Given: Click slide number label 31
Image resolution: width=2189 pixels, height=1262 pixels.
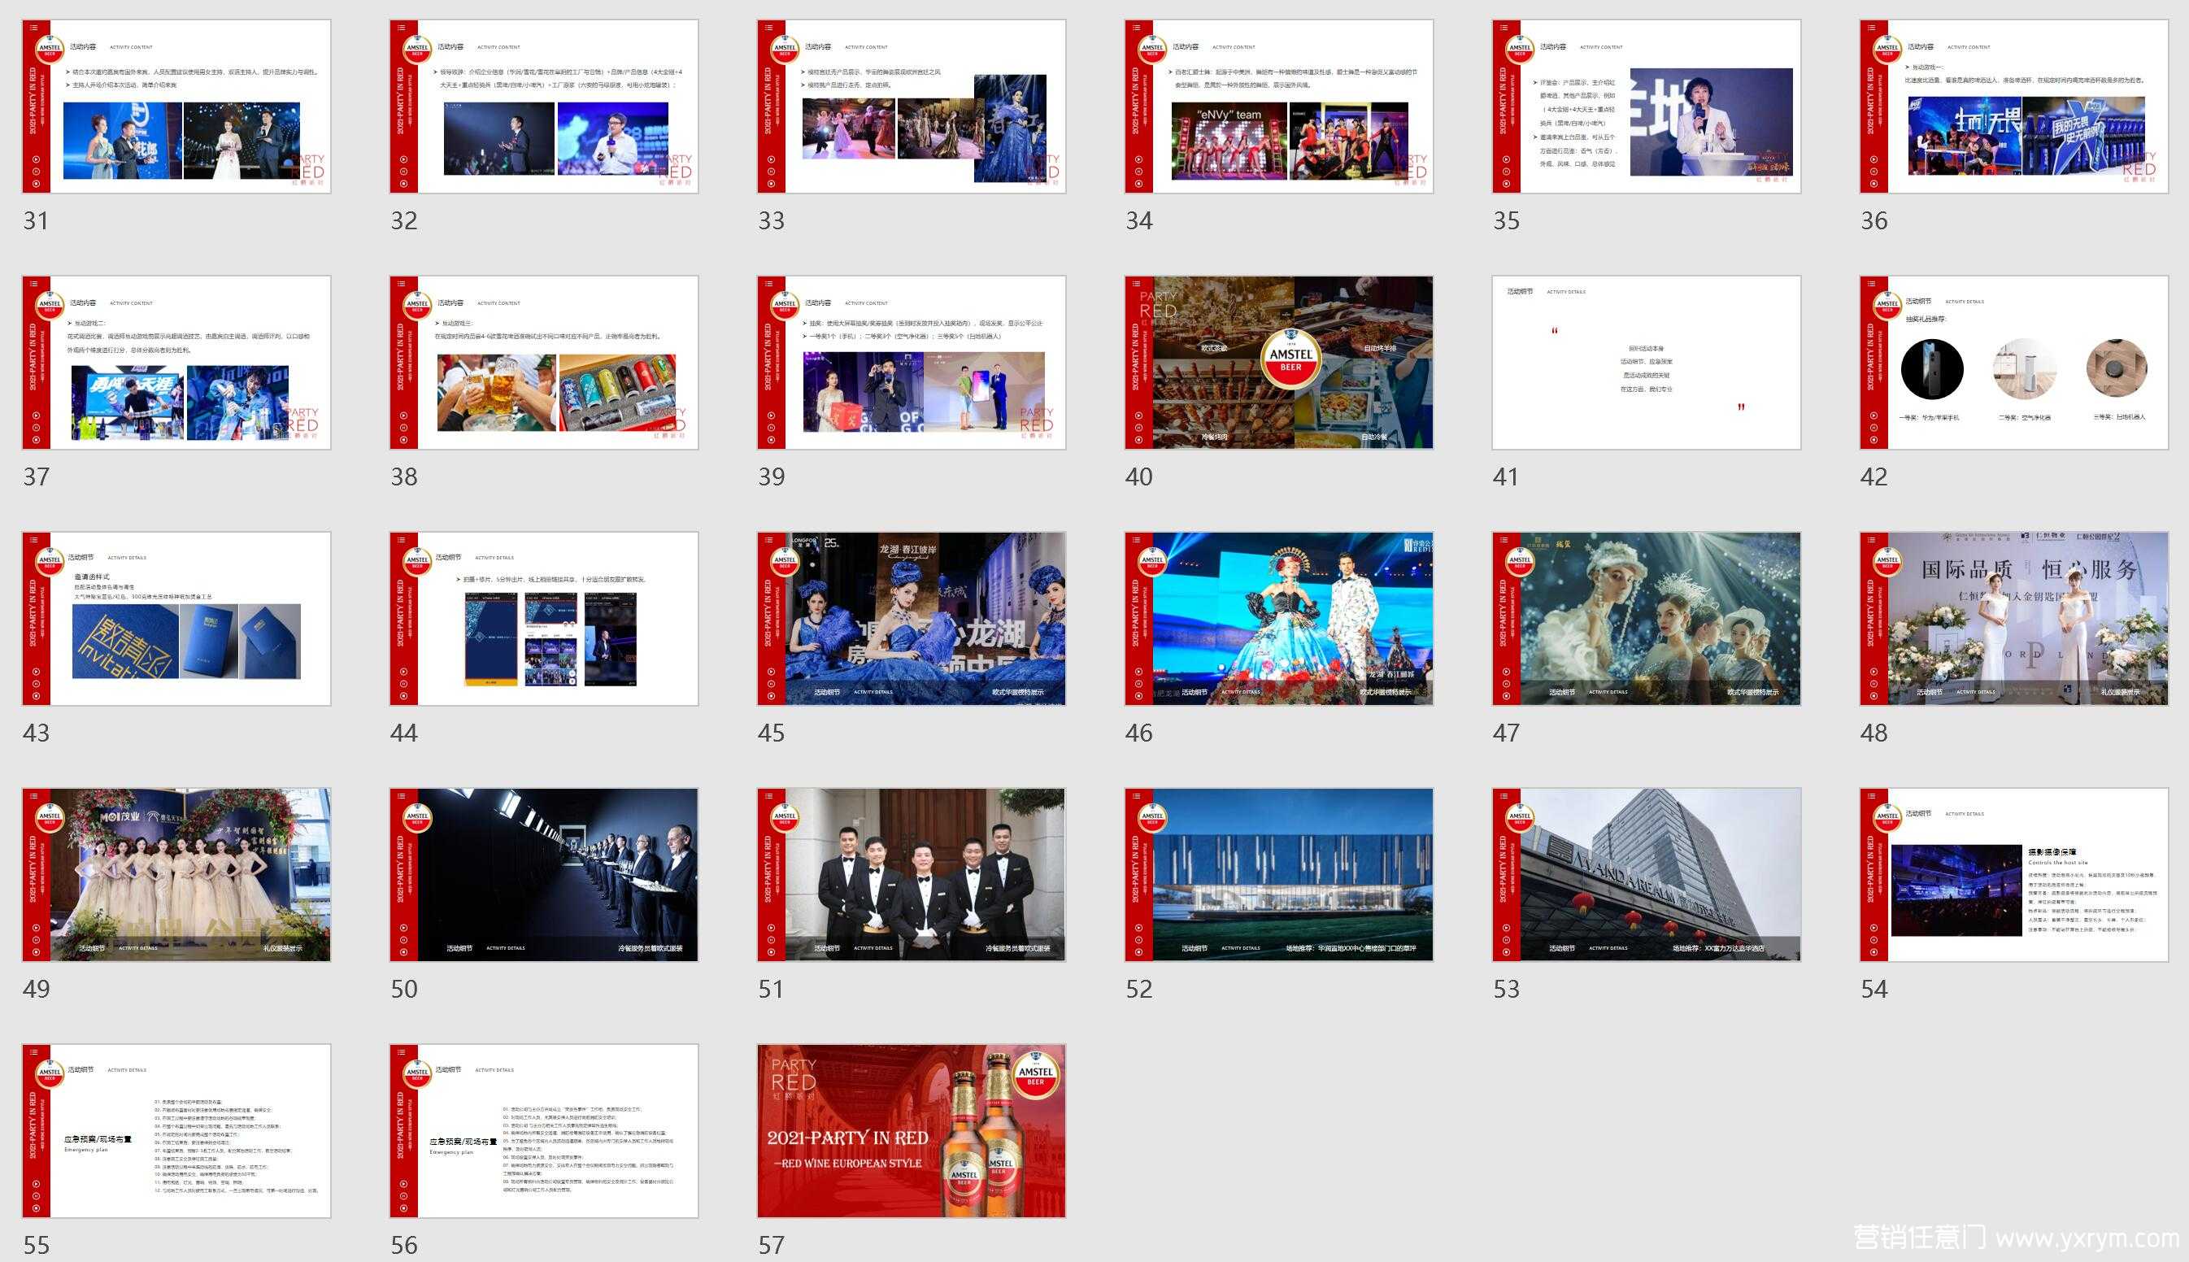Looking at the screenshot, I should point(36,221).
